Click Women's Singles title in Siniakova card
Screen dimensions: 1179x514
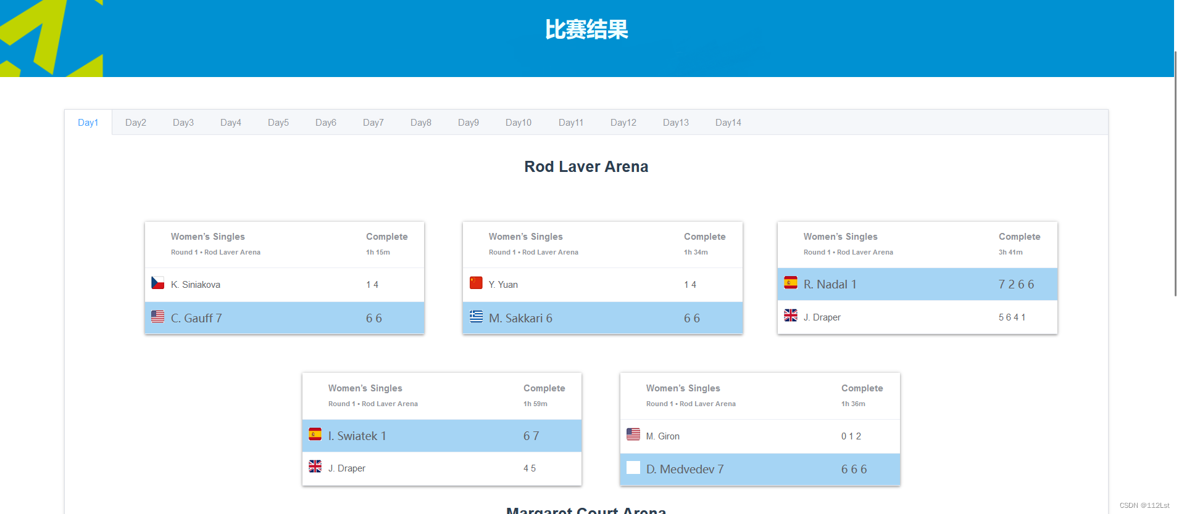tap(208, 237)
